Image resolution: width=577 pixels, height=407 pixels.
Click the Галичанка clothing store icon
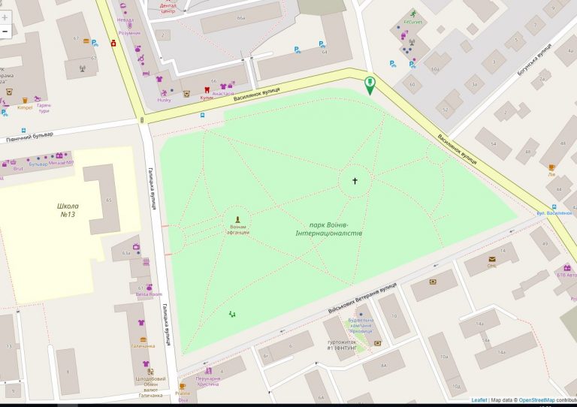(x=141, y=322)
